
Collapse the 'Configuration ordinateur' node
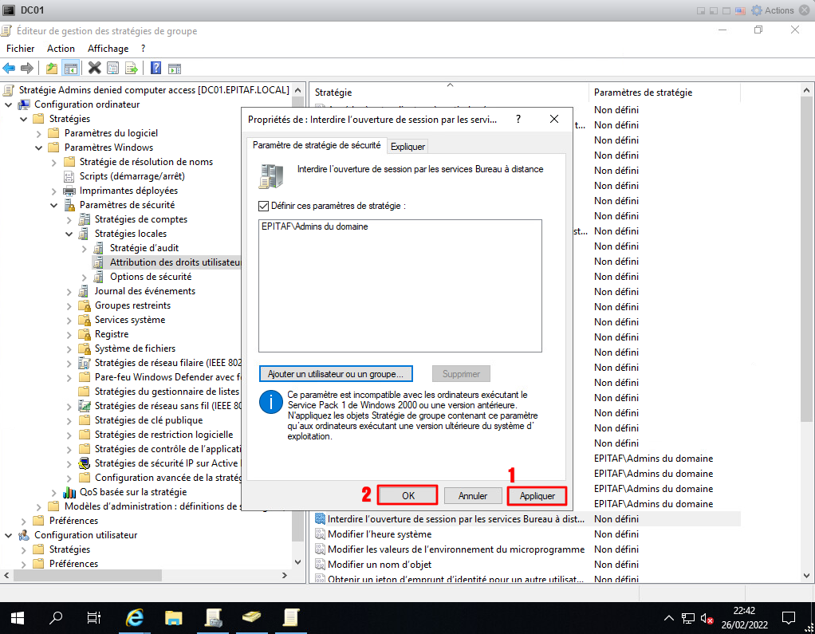click(x=9, y=104)
